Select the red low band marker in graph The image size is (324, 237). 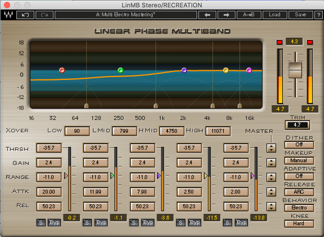pyautogui.click(x=62, y=70)
